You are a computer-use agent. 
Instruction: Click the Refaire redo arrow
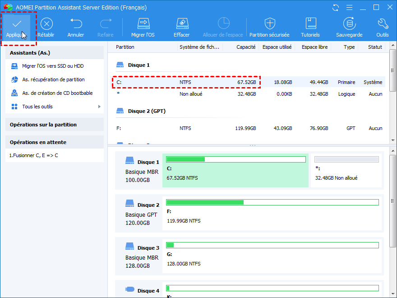coord(106,23)
